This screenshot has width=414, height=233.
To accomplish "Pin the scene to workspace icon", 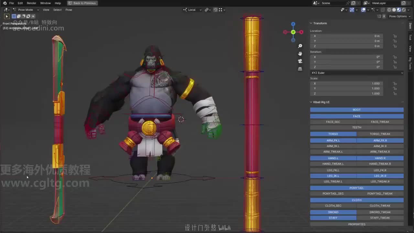I will (348, 3).
